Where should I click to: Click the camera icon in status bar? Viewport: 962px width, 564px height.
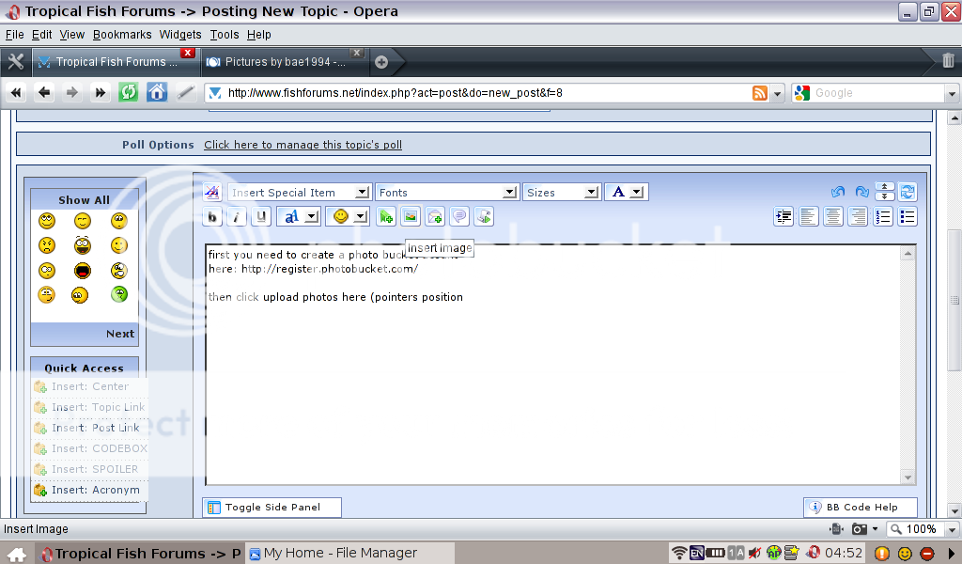point(860,529)
